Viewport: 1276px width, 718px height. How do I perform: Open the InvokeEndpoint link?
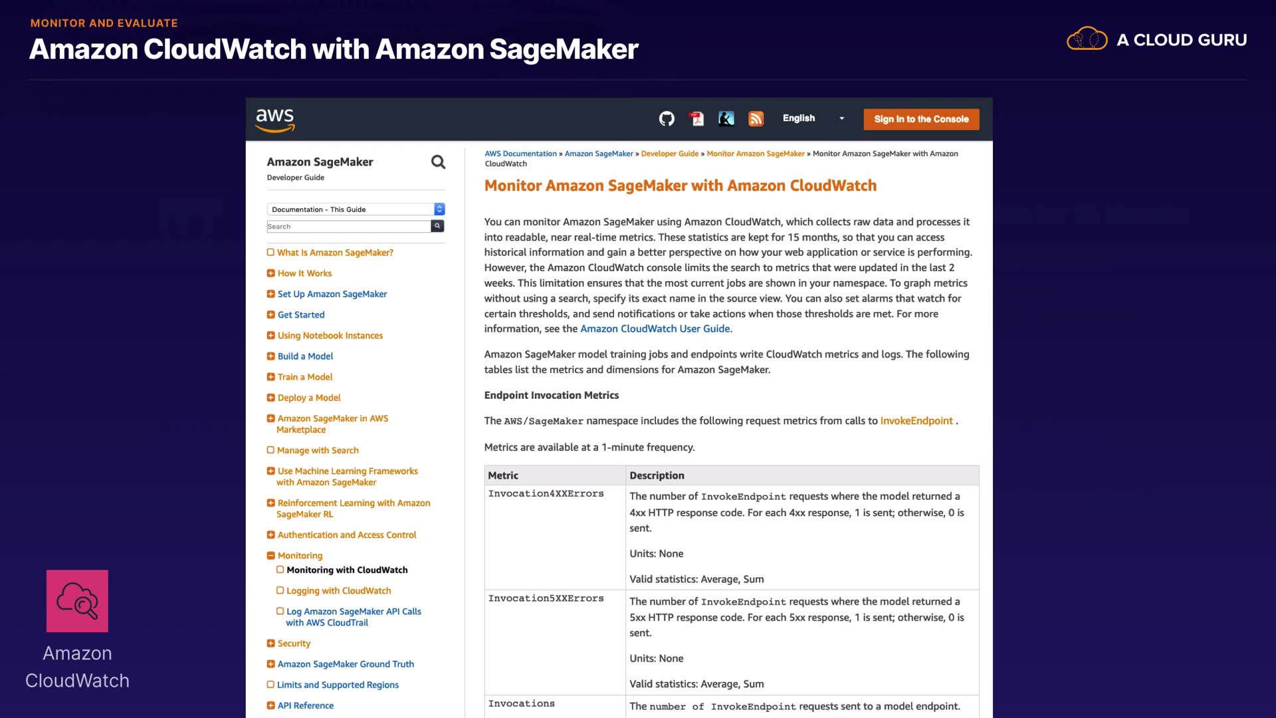click(x=916, y=421)
